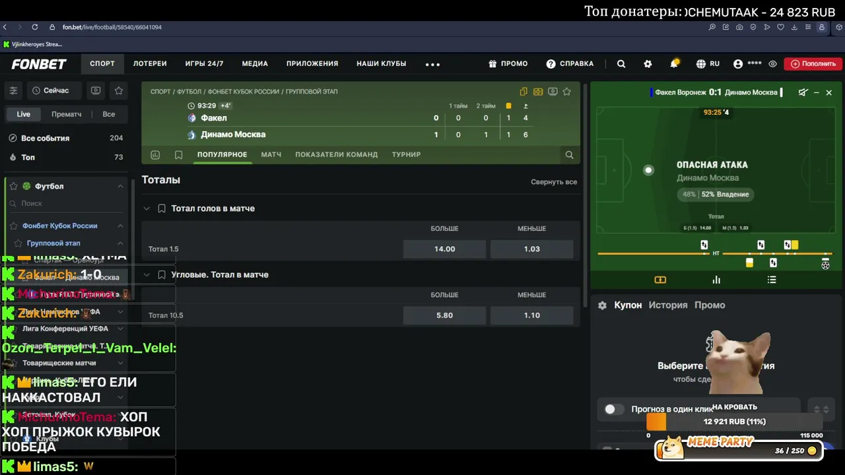Screen dimensions: 845x475
Task: Click the Поиск field under Футбол
Action: [66, 204]
